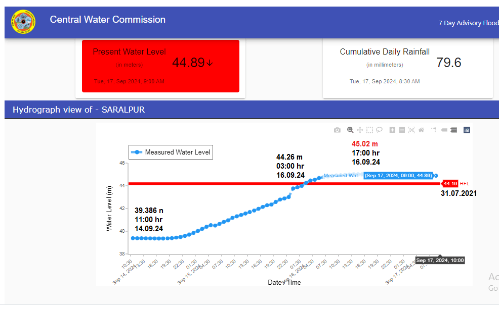Enable show closest data on hover
The height and width of the screenshot is (312, 499).
[x=444, y=130]
